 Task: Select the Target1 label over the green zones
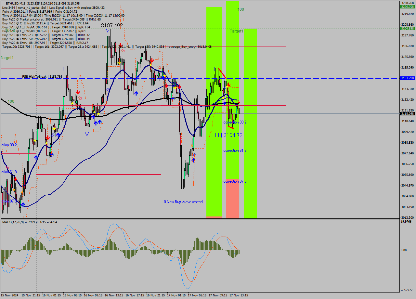pyautogui.click(x=237, y=31)
